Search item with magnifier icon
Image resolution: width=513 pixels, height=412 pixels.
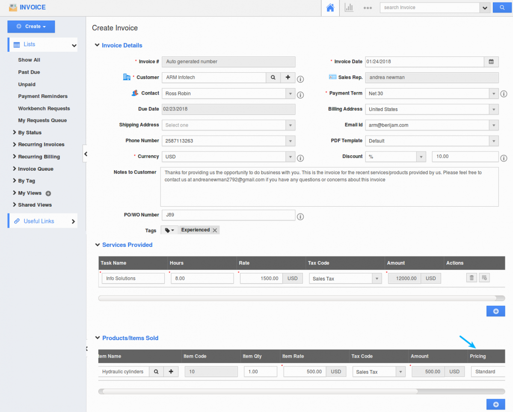coord(156,372)
